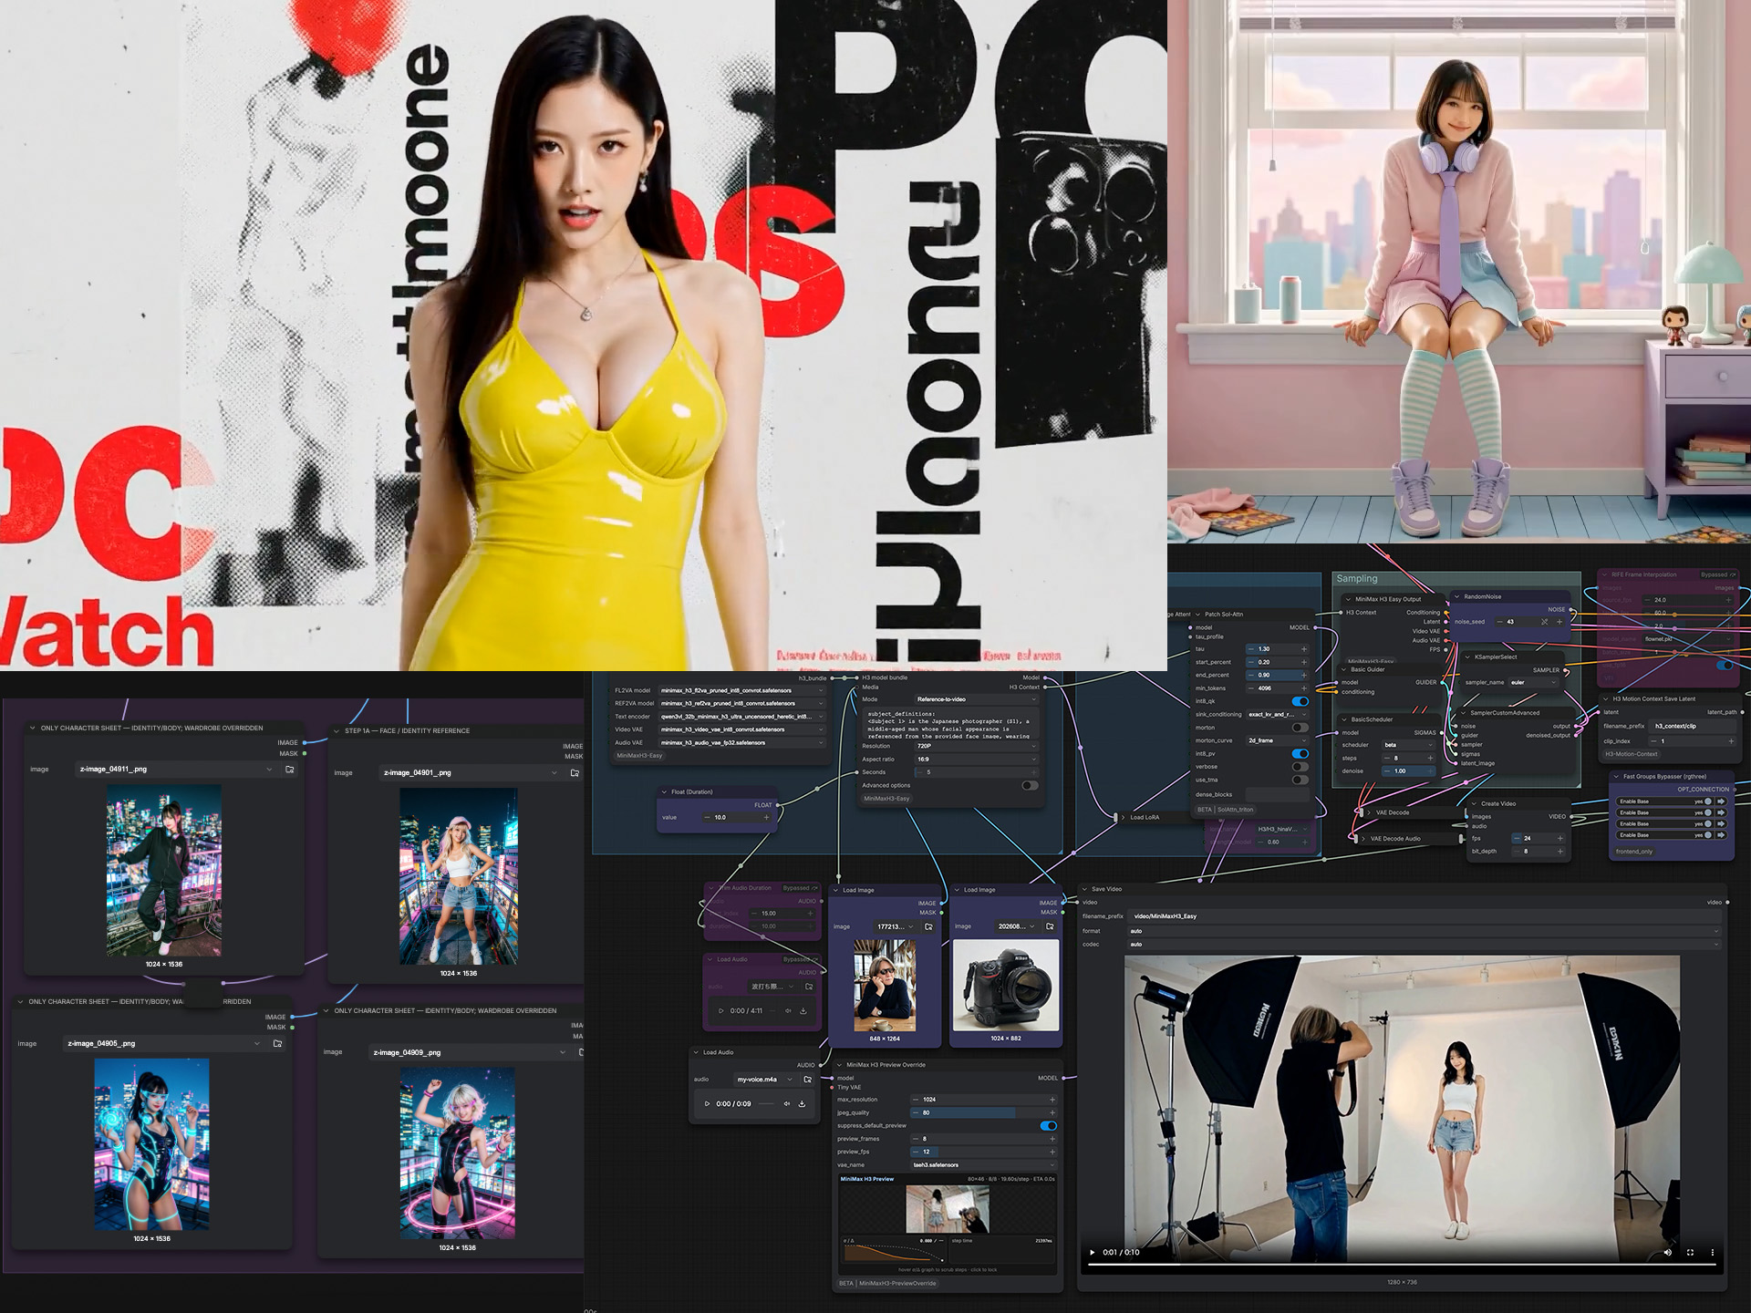1751x1313 pixels.
Task: Open FL2VA model dropdown
Action: (x=741, y=690)
